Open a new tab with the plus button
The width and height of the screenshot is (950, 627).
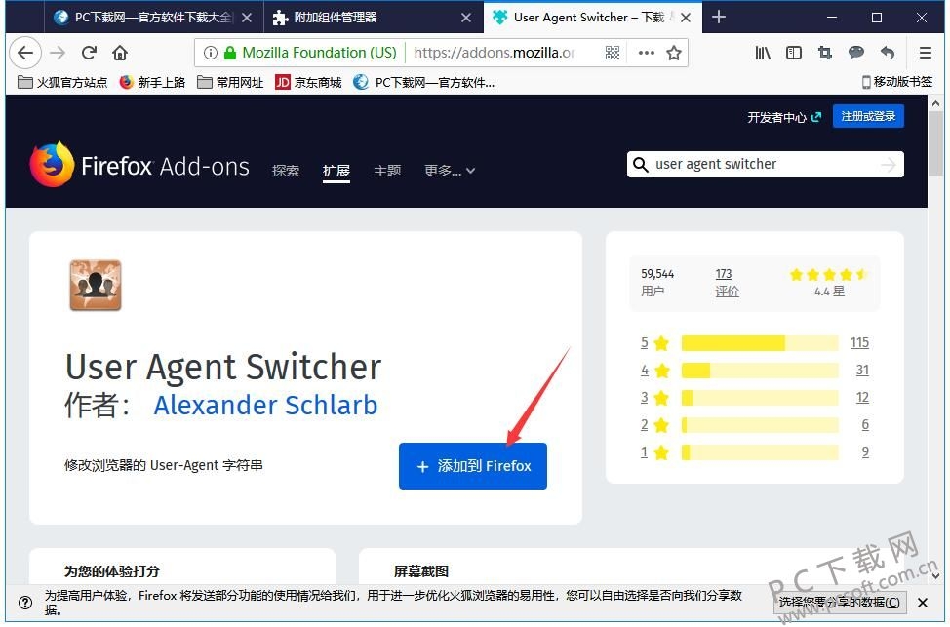coord(719,17)
